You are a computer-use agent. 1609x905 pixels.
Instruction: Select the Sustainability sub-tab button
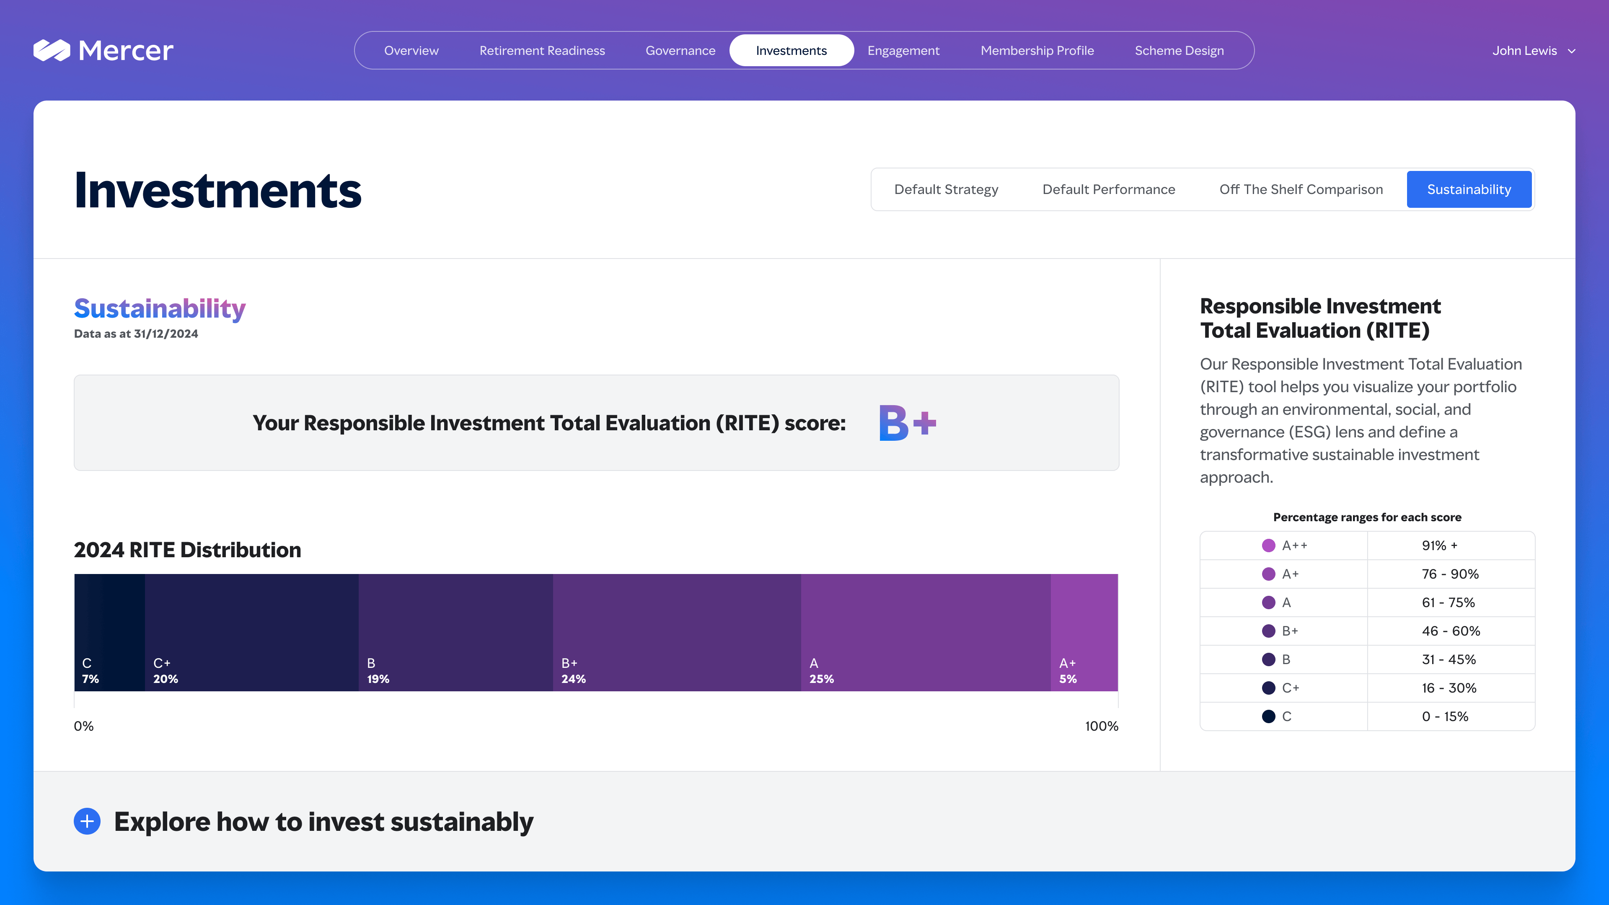(1469, 189)
